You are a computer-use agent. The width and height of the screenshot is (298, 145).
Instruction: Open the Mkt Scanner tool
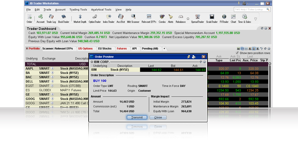click(x=133, y=19)
